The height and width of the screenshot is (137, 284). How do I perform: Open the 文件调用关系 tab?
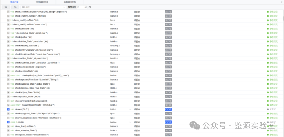tap(42, 2)
